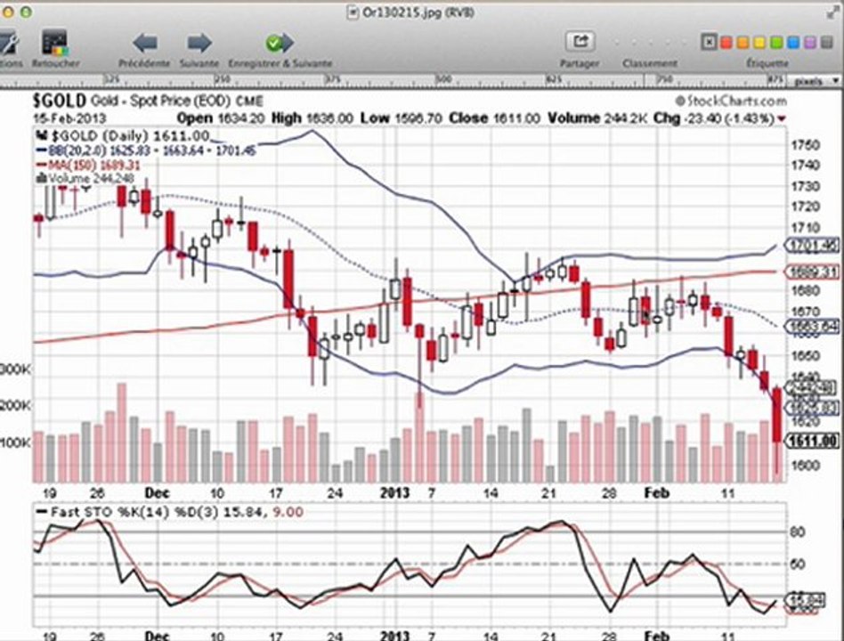Click the Chg -23.40 (-1.43%) value
This screenshot has width=844, height=641.
point(719,118)
